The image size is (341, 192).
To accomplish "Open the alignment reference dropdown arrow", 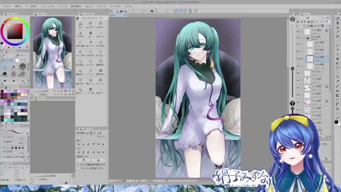I will coord(104,133).
